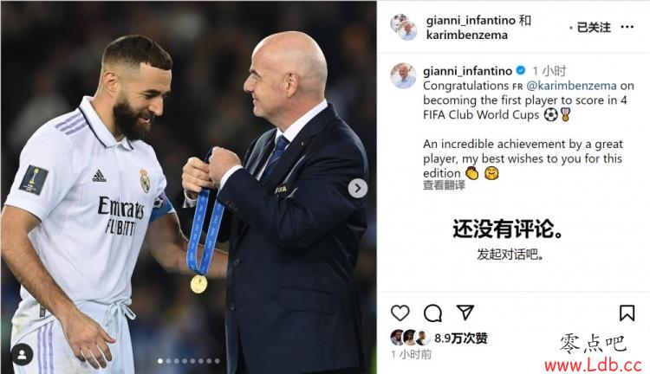Click 查看翻译 to see the translation
The height and width of the screenshot is (374, 650).
[444, 184]
